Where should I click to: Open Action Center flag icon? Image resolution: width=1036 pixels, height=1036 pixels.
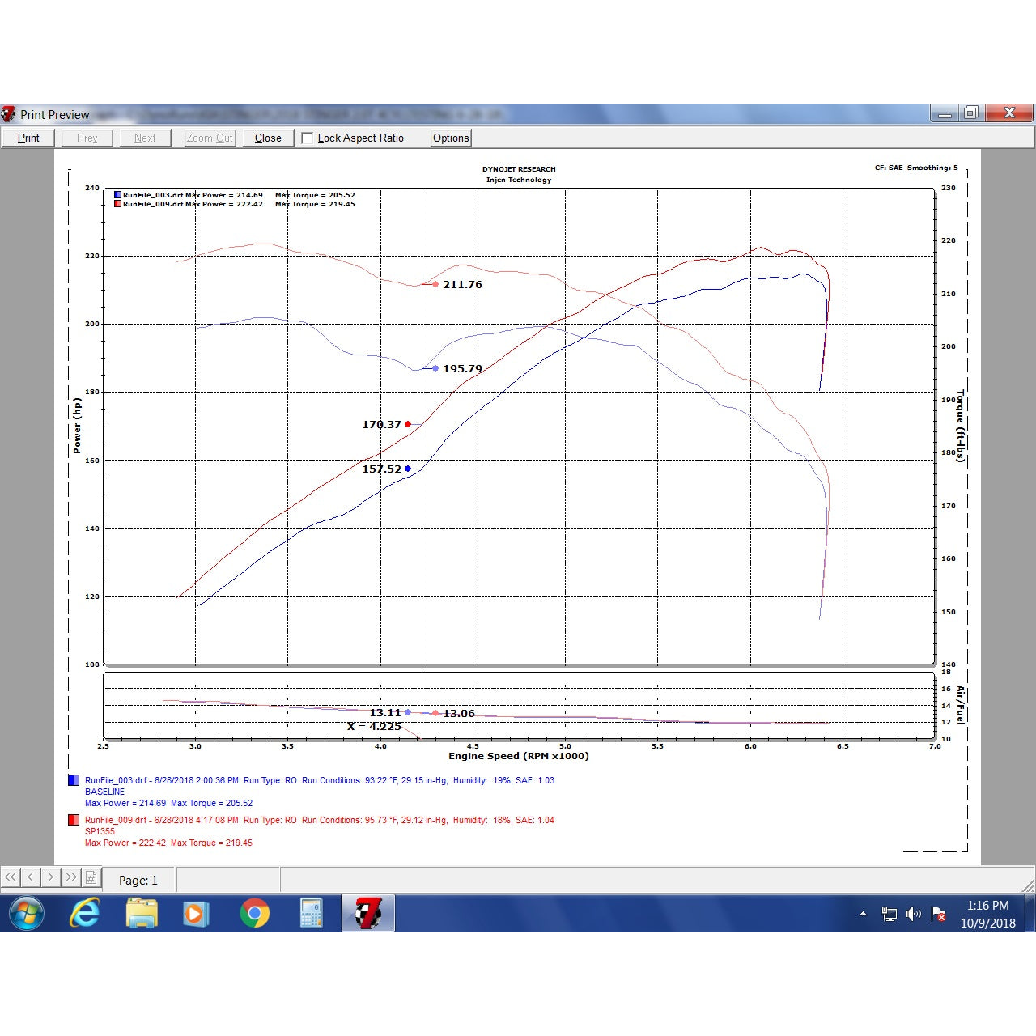tap(939, 914)
